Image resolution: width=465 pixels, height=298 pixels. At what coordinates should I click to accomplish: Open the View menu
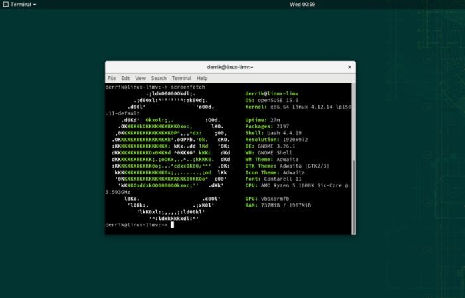[x=140, y=78]
